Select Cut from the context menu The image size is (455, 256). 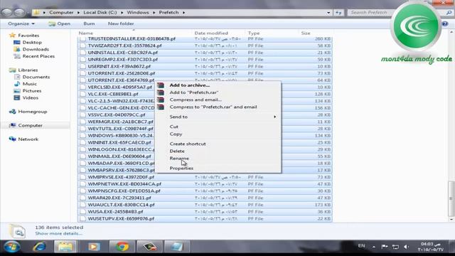click(x=173, y=127)
